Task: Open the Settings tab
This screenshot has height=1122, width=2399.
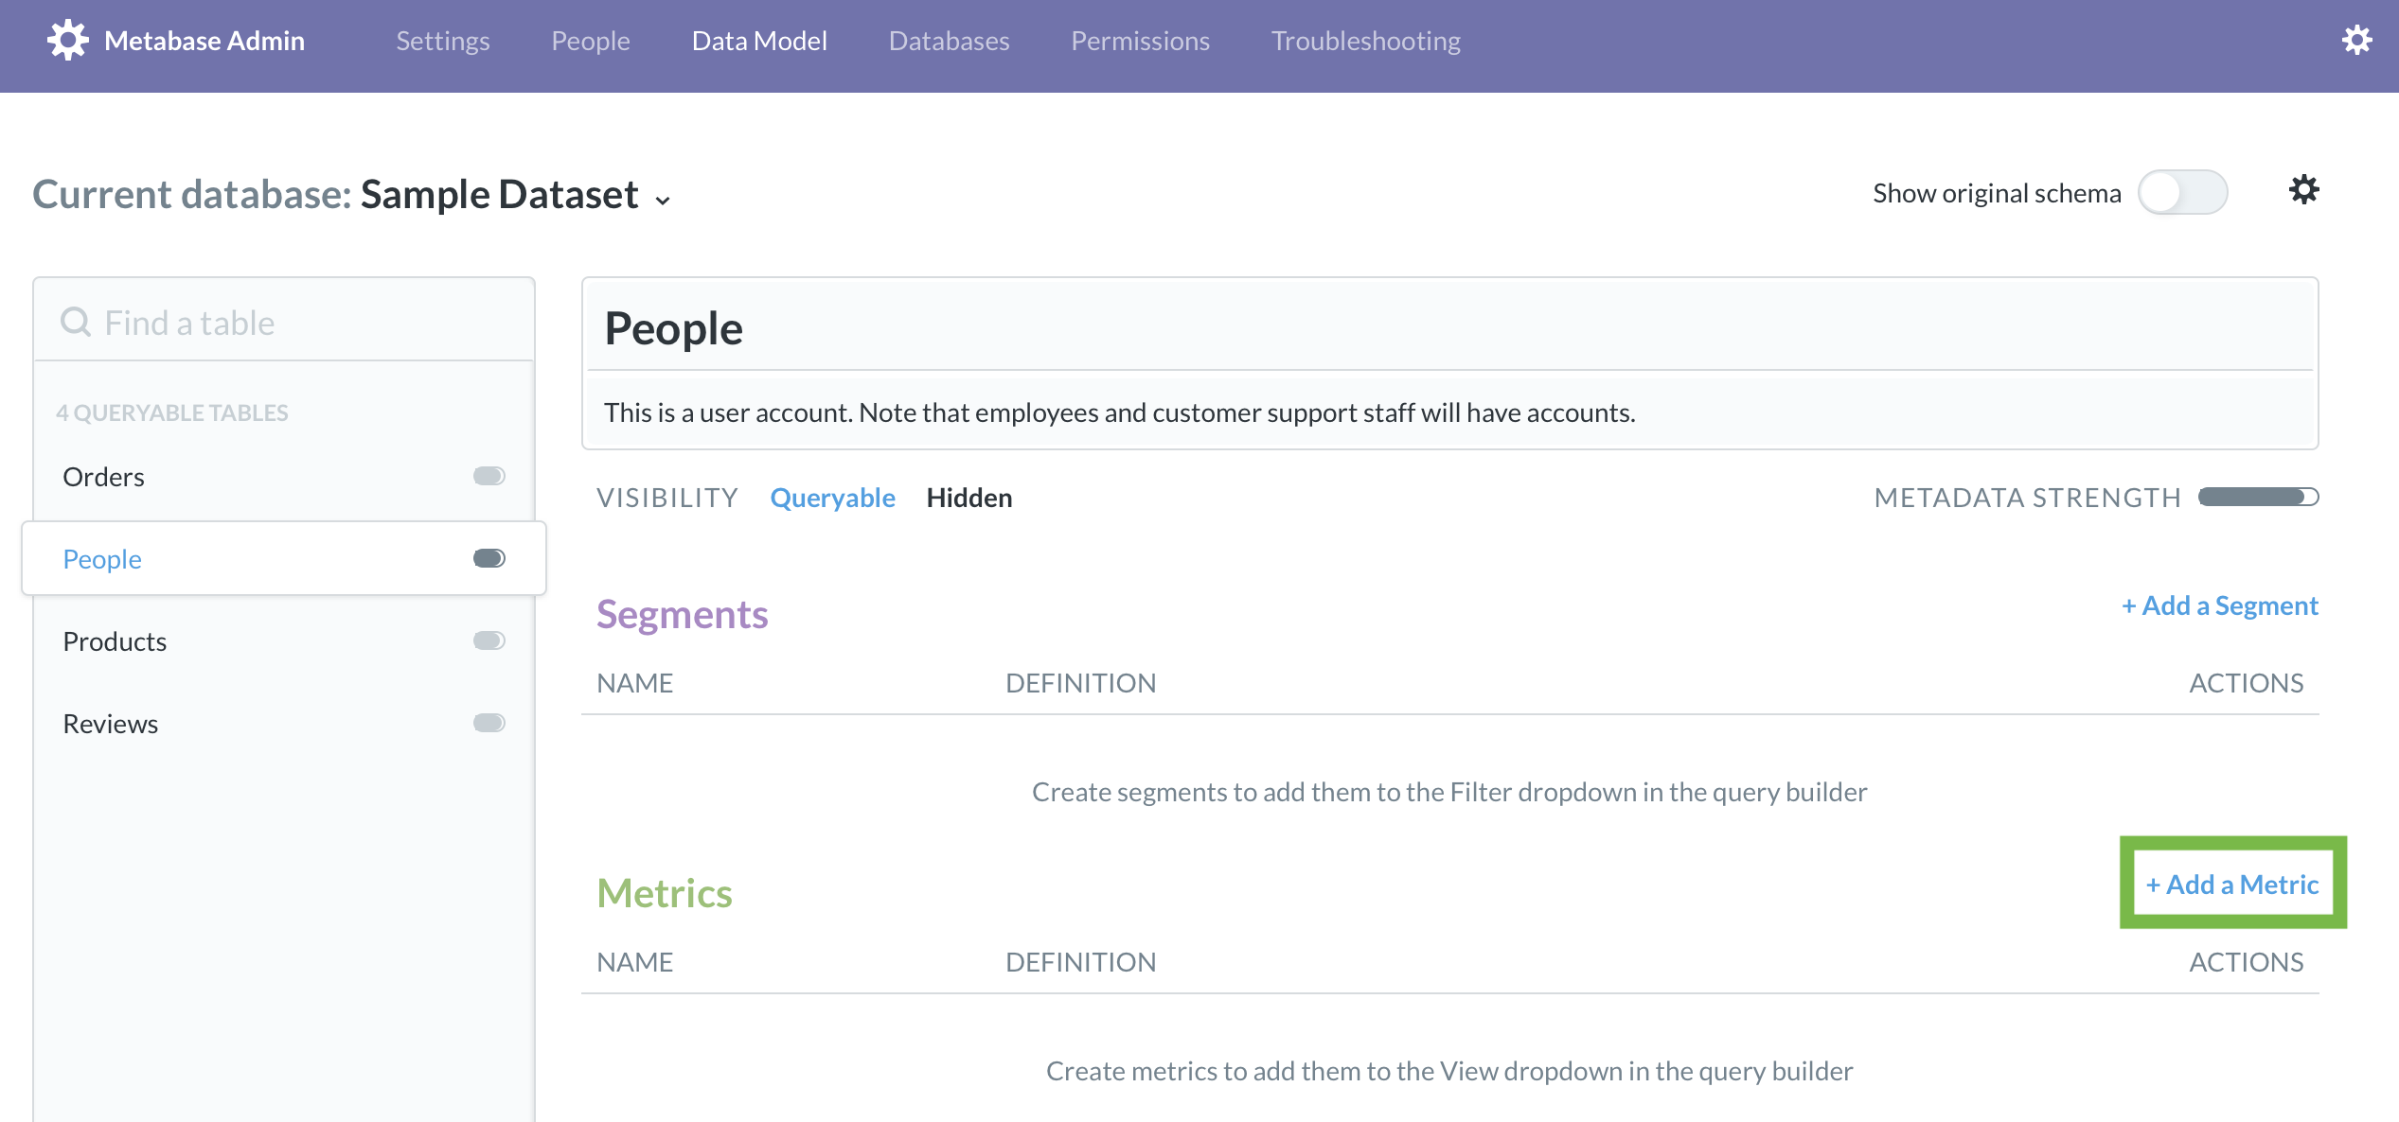Action: pyautogui.click(x=443, y=41)
